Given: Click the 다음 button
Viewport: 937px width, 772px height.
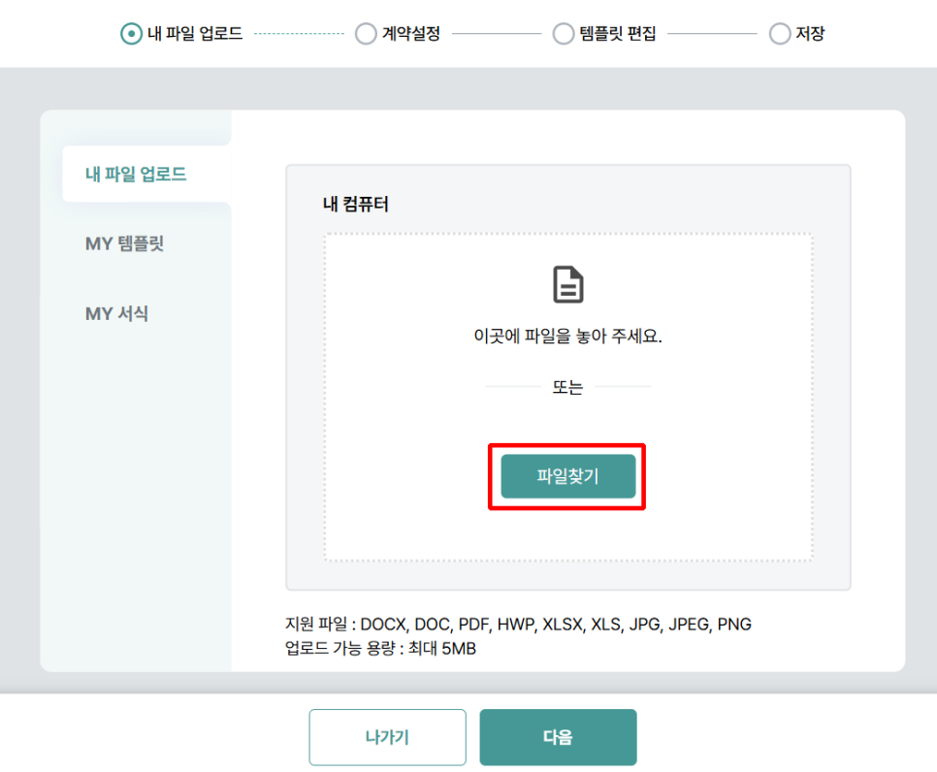Looking at the screenshot, I should tap(558, 737).
